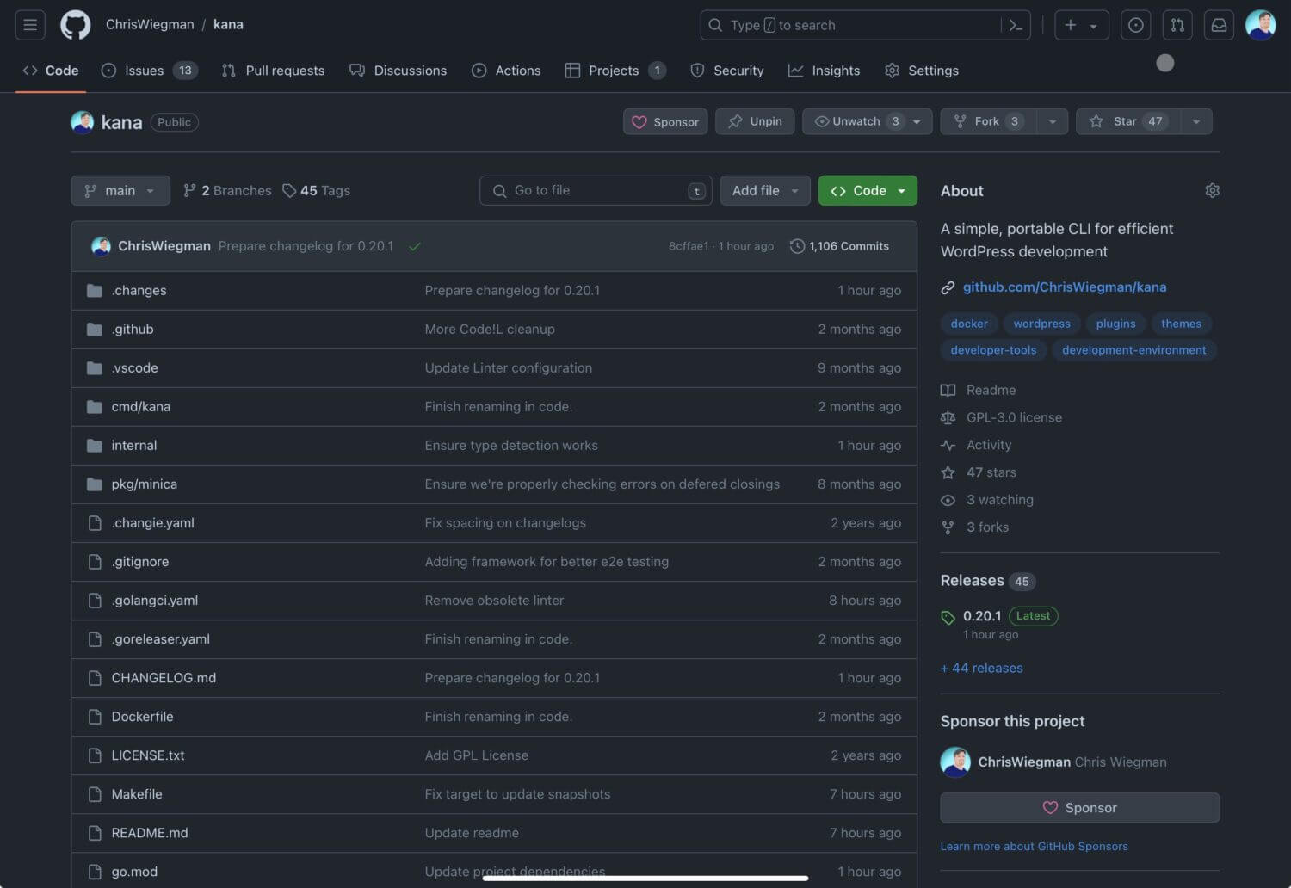
Task: Open the .github folder
Action: 133,329
